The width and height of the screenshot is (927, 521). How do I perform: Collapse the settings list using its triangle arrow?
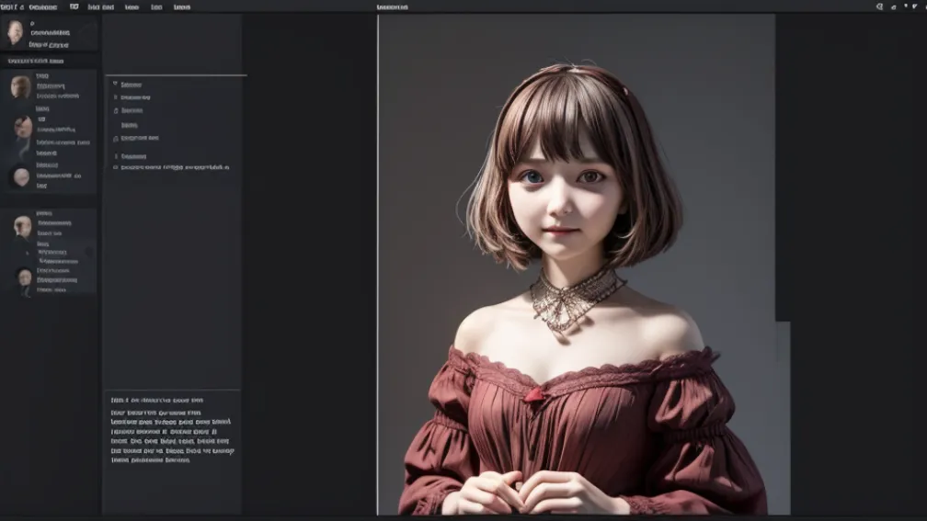click(x=115, y=84)
